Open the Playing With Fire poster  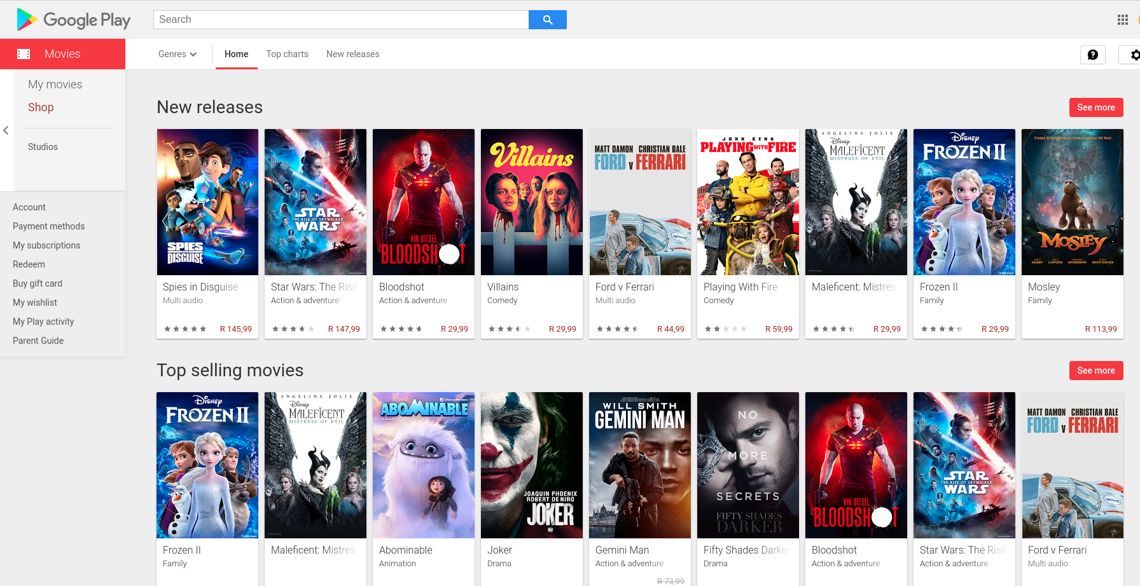pyautogui.click(x=748, y=202)
